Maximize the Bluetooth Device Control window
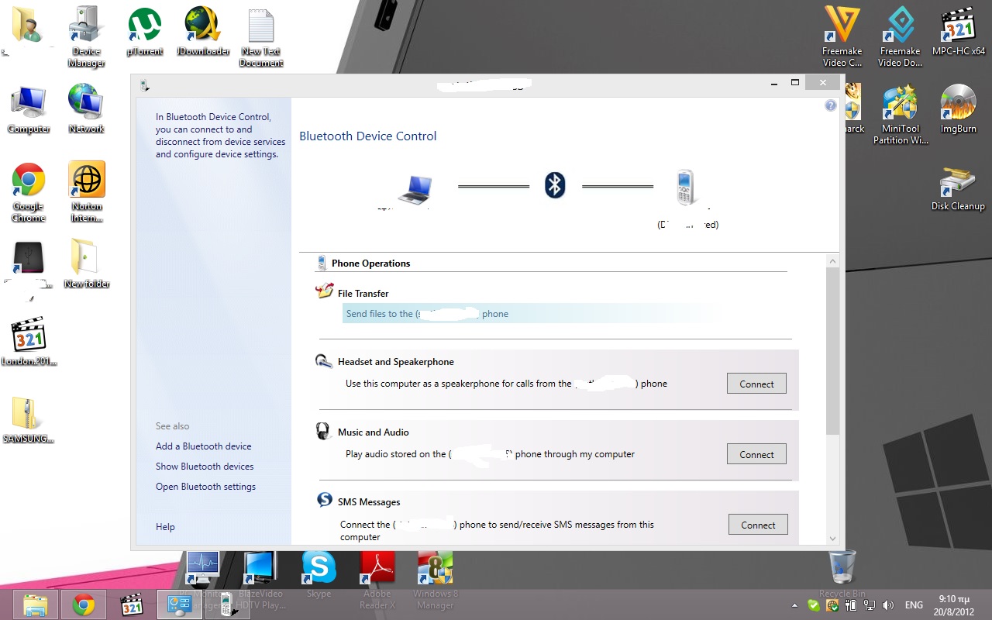The image size is (992, 620). coord(794,82)
